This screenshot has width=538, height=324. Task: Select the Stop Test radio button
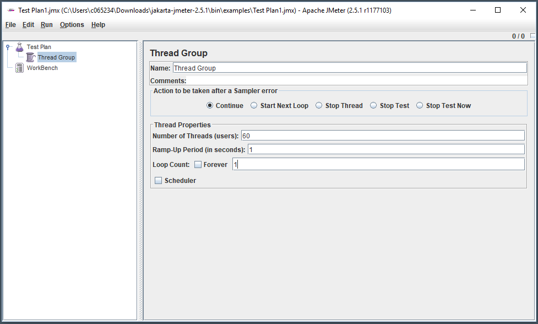click(x=373, y=105)
